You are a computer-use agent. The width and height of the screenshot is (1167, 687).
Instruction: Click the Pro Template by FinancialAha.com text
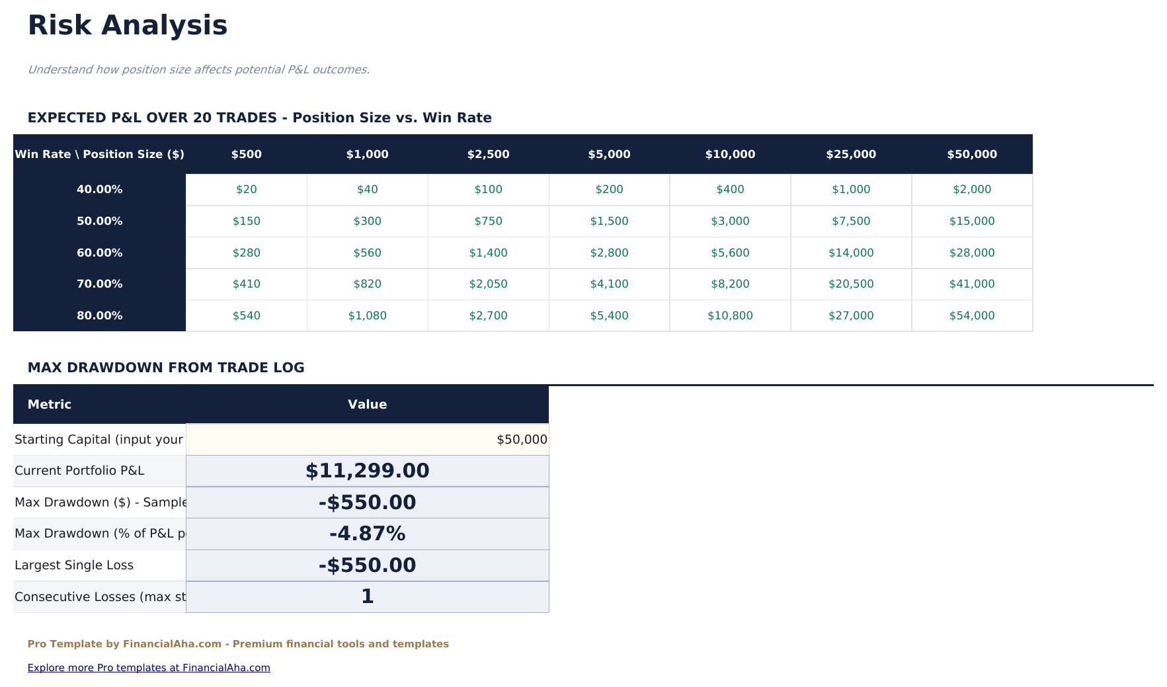[x=238, y=643]
